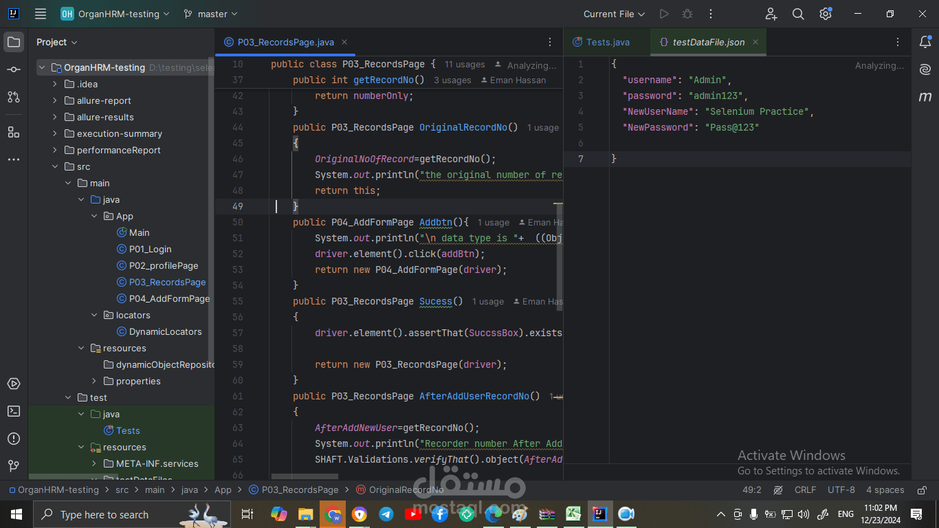The image size is (939, 528).
Task: Open the Problems tool window
Action: 14,439
